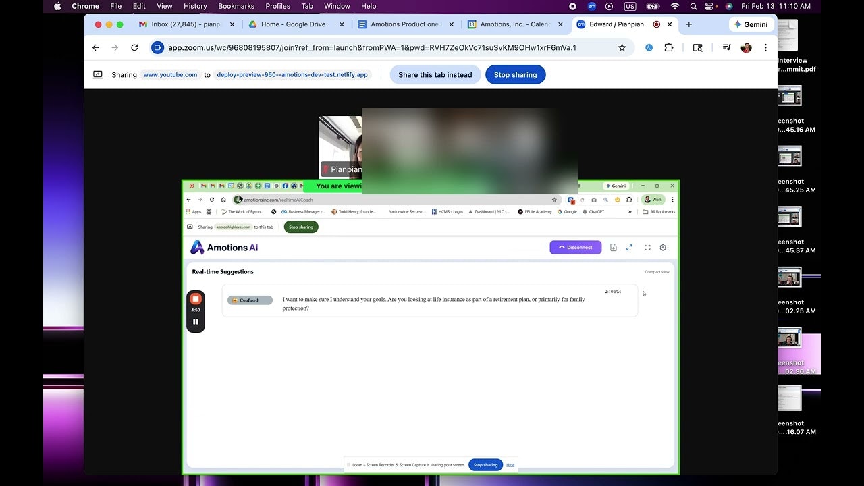Switch to Compact view of suggestions

[x=656, y=271]
